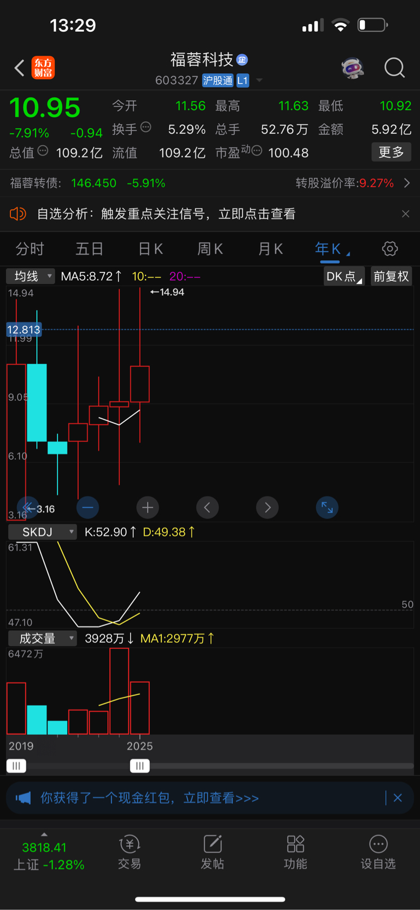Tap the 设自选 watchlist icon
Image resolution: width=420 pixels, height=910 pixels.
point(378,853)
